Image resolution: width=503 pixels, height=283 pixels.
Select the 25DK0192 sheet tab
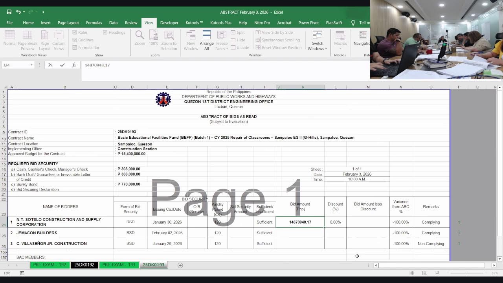(x=84, y=265)
